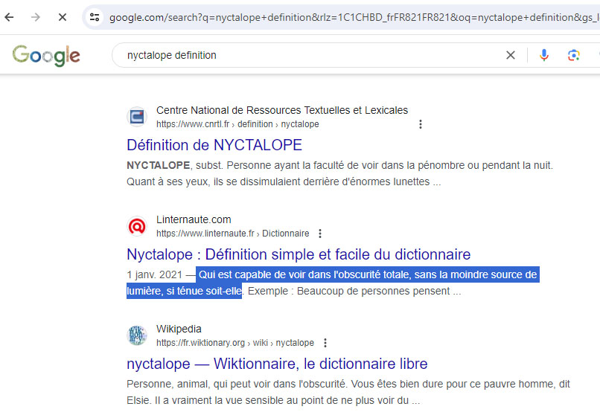Clear the search query with the X
This screenshot has width=600, height=418.
pos(511,55)
